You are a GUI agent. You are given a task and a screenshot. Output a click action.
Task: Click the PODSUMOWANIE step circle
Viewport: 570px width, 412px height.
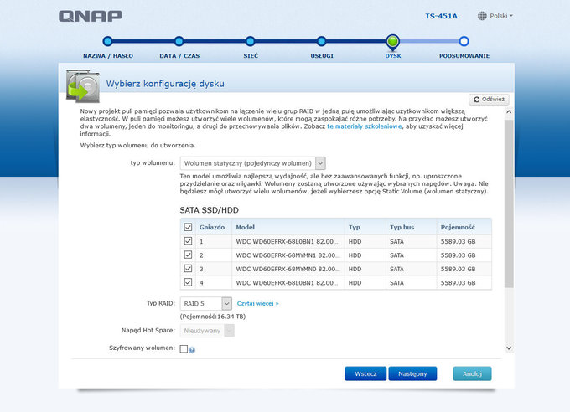coord(464,41)
